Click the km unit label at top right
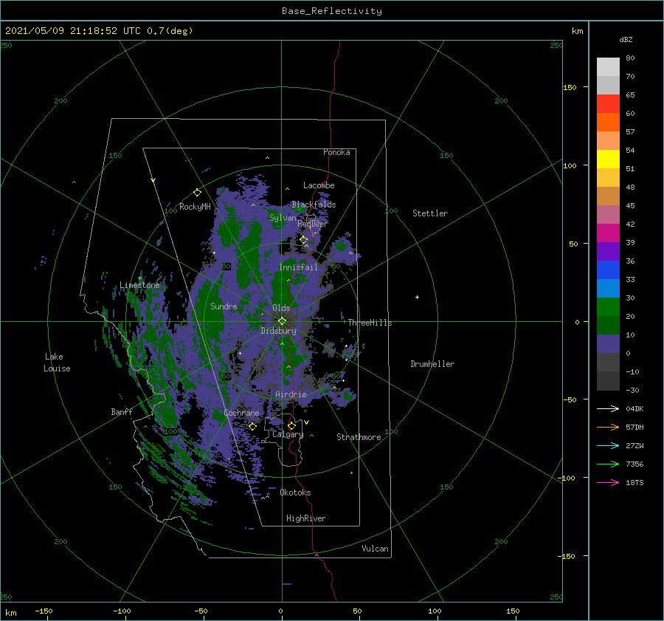The height and width of the screenshot is (621, 664). point(577,31)
